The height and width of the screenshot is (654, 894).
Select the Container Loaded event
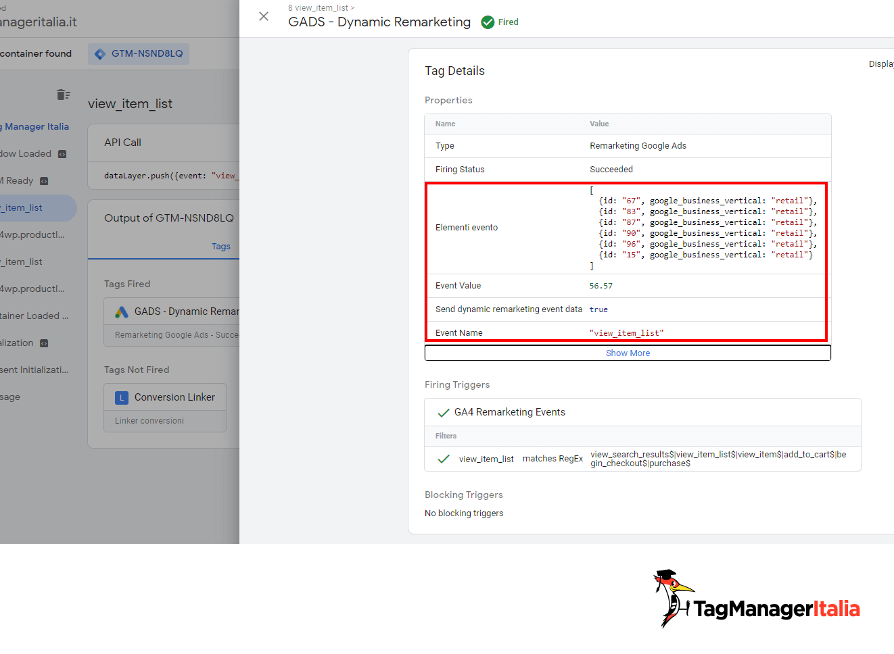[34, 316]
